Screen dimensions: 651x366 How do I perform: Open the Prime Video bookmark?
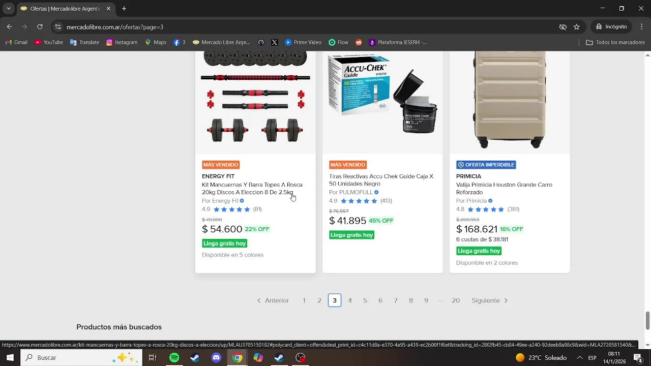click(303, 42)
